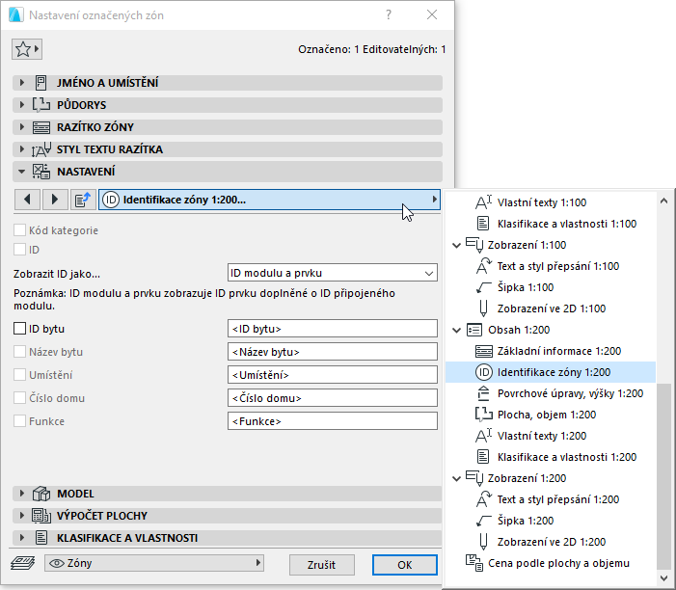Collapse the NASTAVENÍ panel
The width and height of the screenshot is (676, 590).
(21, 172)
